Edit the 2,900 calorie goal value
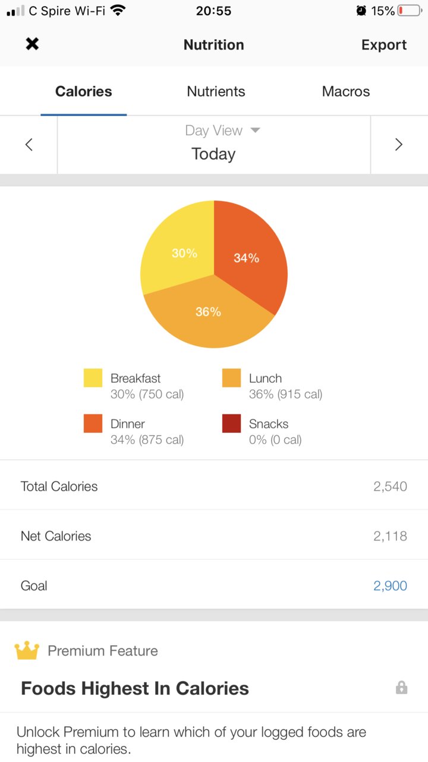The image size is (428, 762). (x=390, y=586)
